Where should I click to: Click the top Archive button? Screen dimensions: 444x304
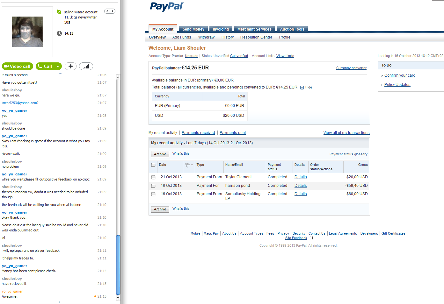click(160, 154)
